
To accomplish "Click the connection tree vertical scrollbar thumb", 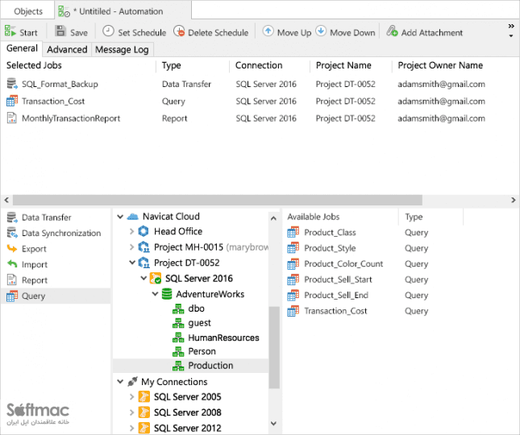I will [274, 347].
